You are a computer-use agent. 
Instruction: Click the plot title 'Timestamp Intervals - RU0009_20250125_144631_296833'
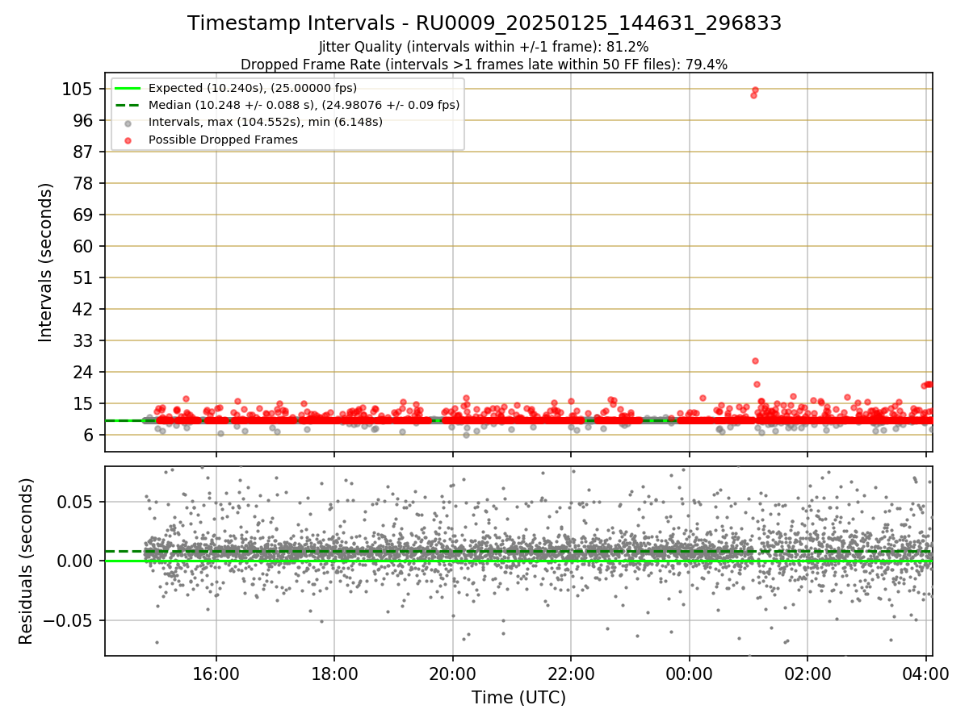tap(484, 23)
